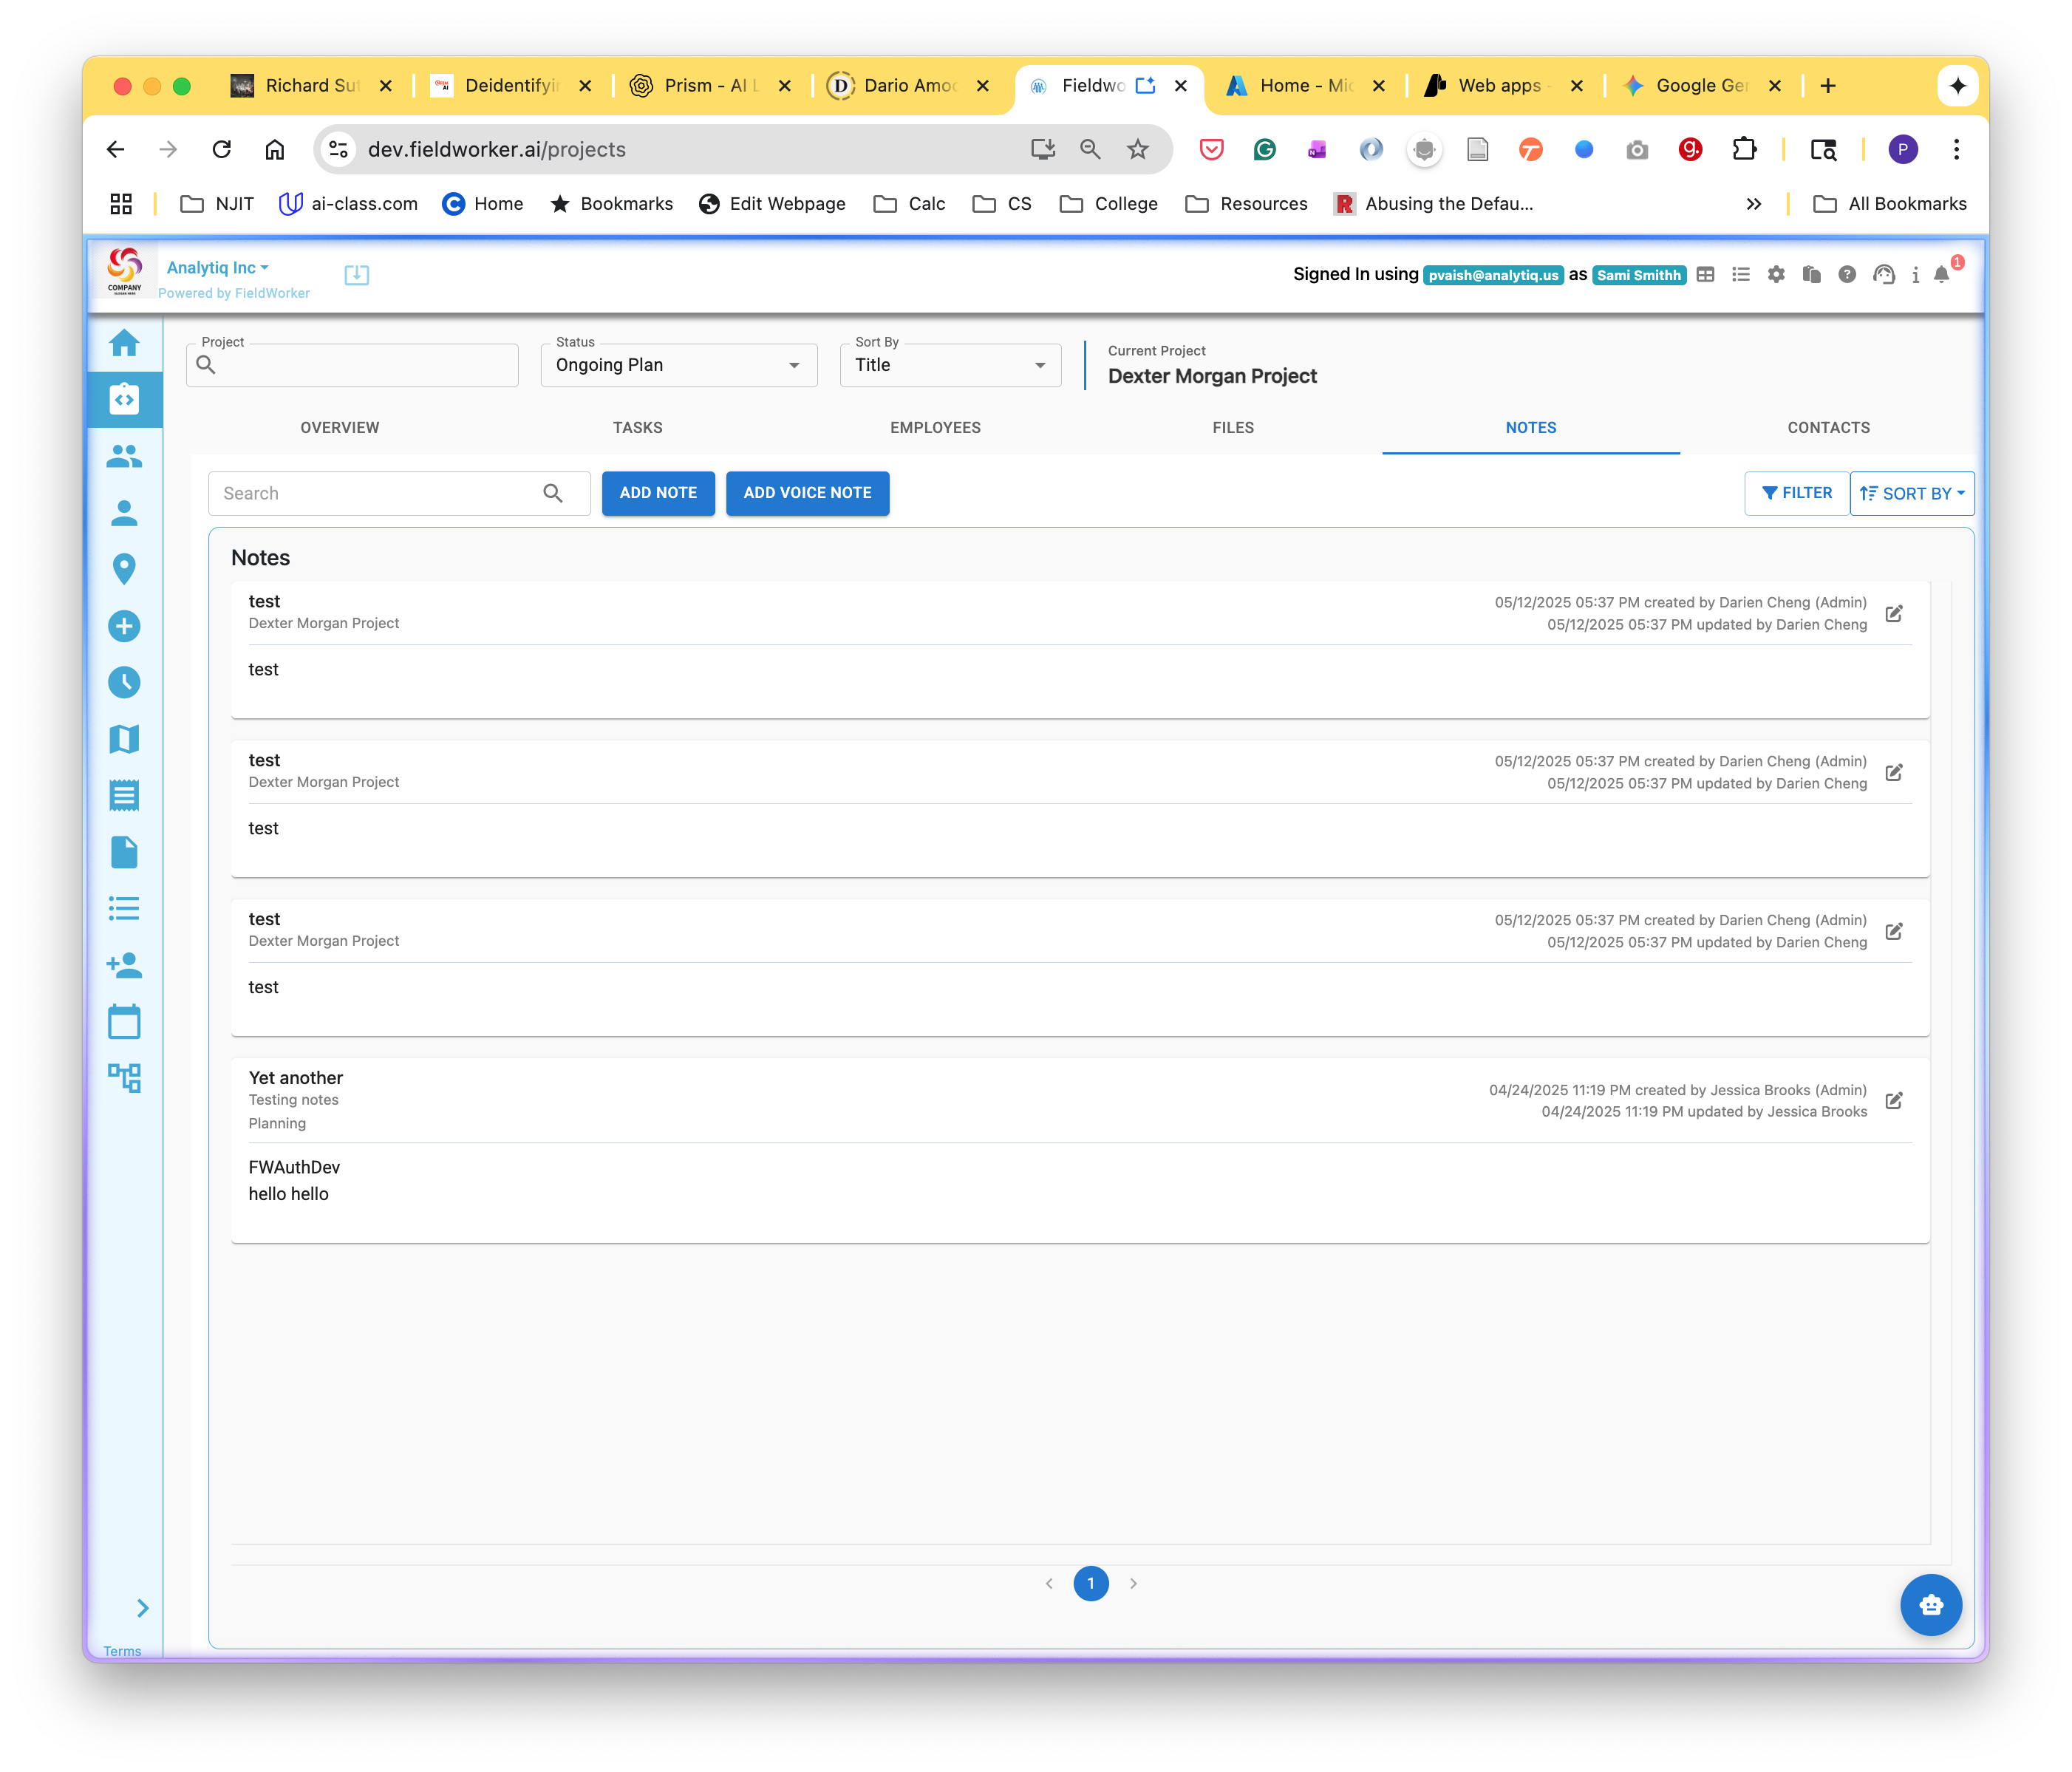Viewport: 2072px width, 1772px height.
Task: Open the org hierarchy sidebar icon
Action: click(x=124, y=1077)
